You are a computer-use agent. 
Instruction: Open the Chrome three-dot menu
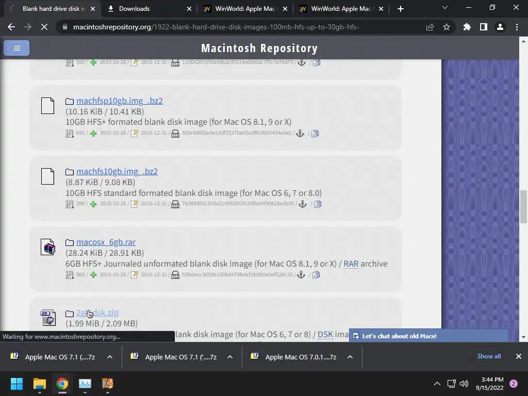click(x=517, y=27)
